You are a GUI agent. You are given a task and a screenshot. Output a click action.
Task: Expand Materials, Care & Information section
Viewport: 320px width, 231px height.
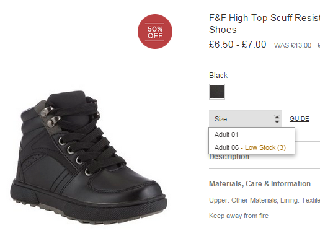point(260,184)
